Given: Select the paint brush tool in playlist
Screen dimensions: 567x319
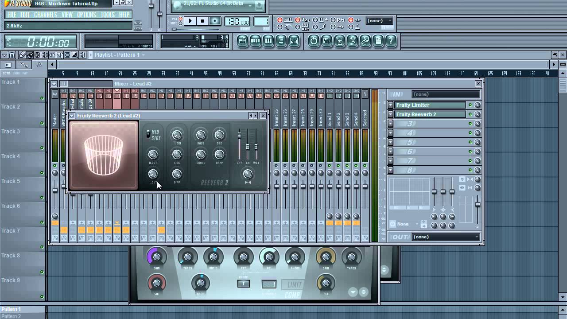Looking at the screenshot, I should pos(30,55).
